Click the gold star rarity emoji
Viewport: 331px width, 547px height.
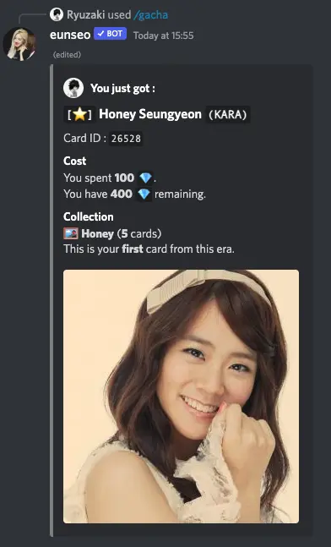(x=79, y=114)
